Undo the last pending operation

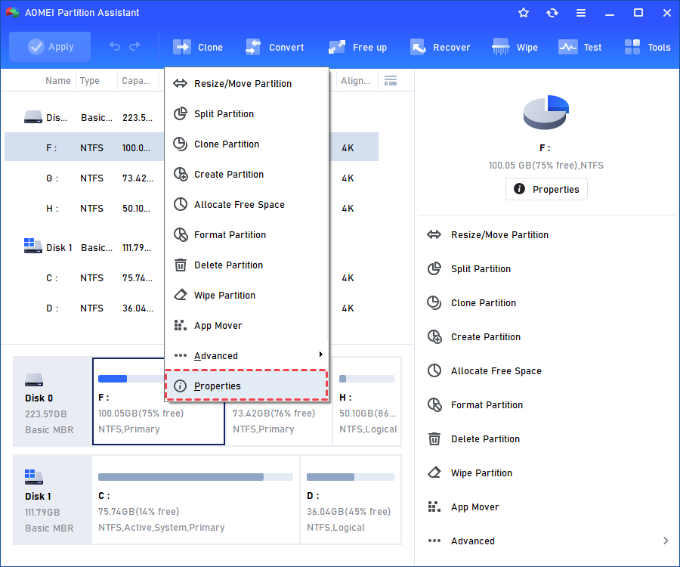click(115, 46)
